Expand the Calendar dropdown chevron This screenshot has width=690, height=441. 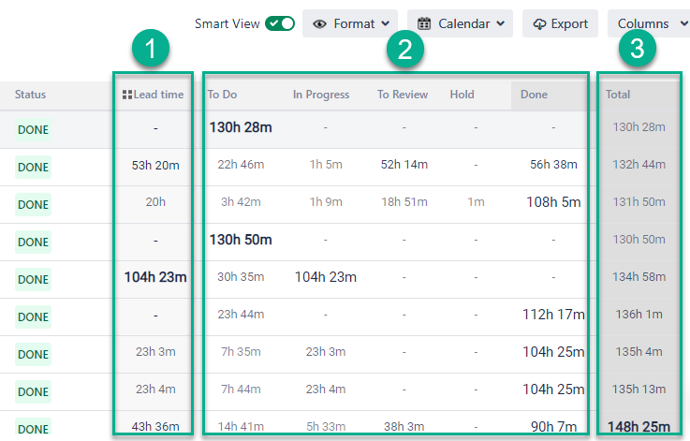[x=501, y=23]
